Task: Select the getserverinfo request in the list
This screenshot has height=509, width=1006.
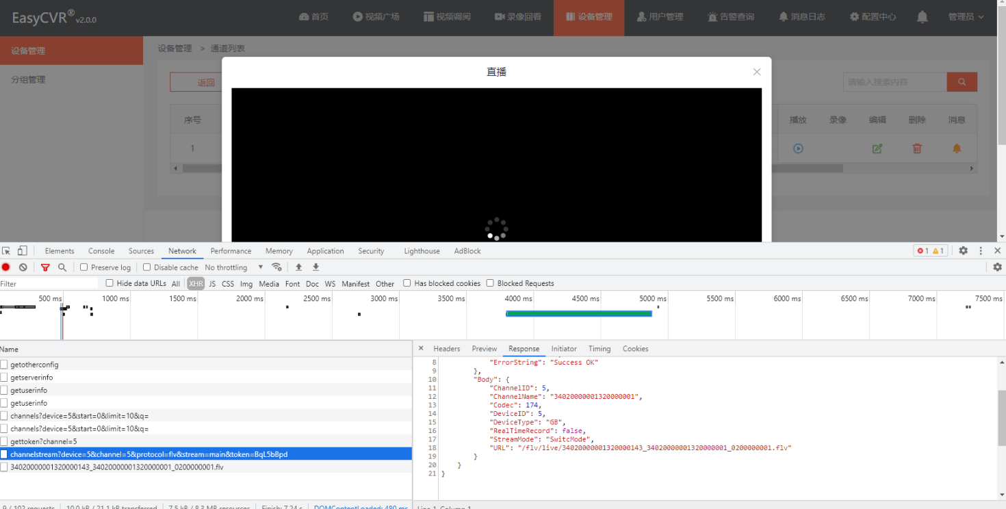Action: coord(31,378)
